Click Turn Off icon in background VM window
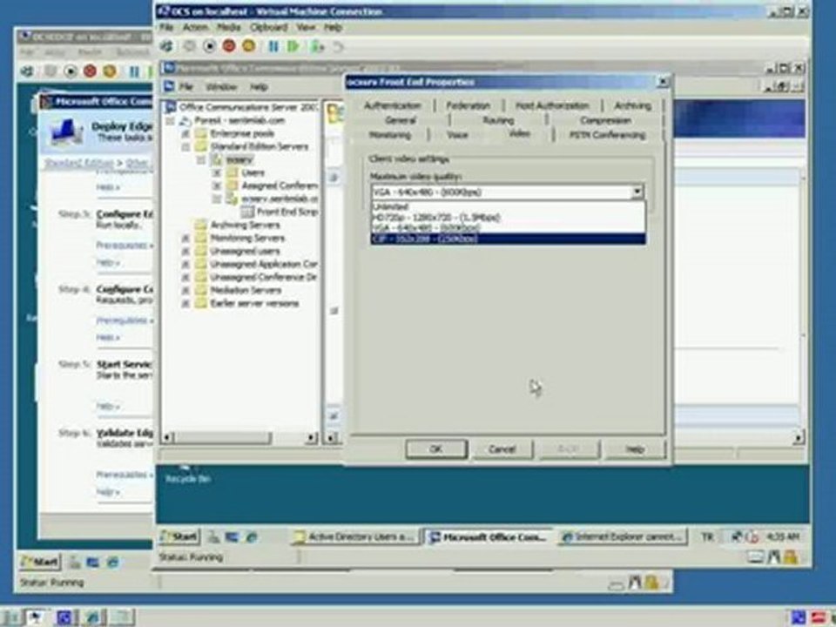836x627 pixels. pos(70,71)
